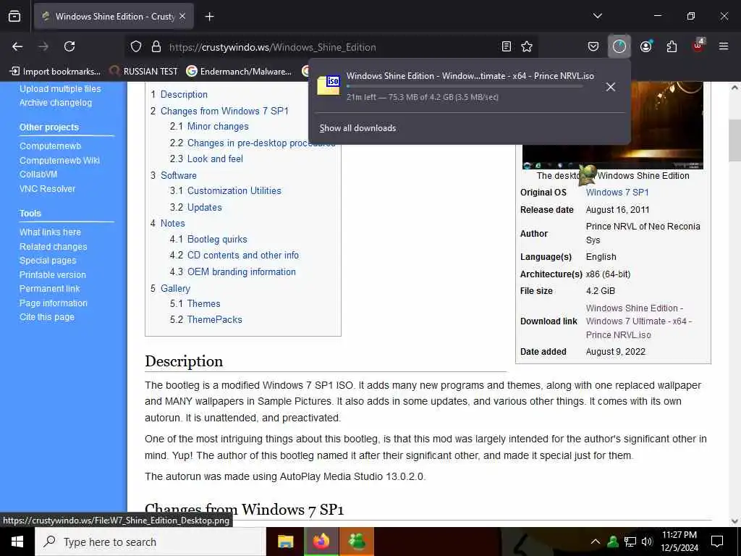Viewport: 741px width, 556px height.
Task: Open Related changes tool link
Action: [x=54, y=246]
